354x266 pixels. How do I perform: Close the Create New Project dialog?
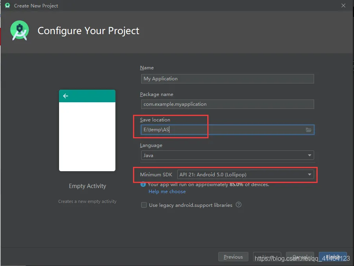pos(343,5)
